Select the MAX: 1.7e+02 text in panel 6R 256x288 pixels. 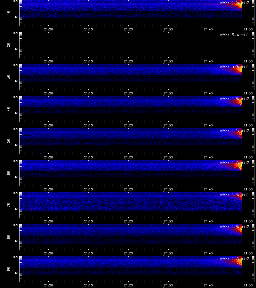click(x=234, y=163)
